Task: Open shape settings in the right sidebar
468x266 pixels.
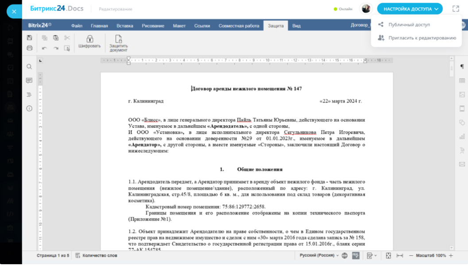Action: [x=462, y=123]
